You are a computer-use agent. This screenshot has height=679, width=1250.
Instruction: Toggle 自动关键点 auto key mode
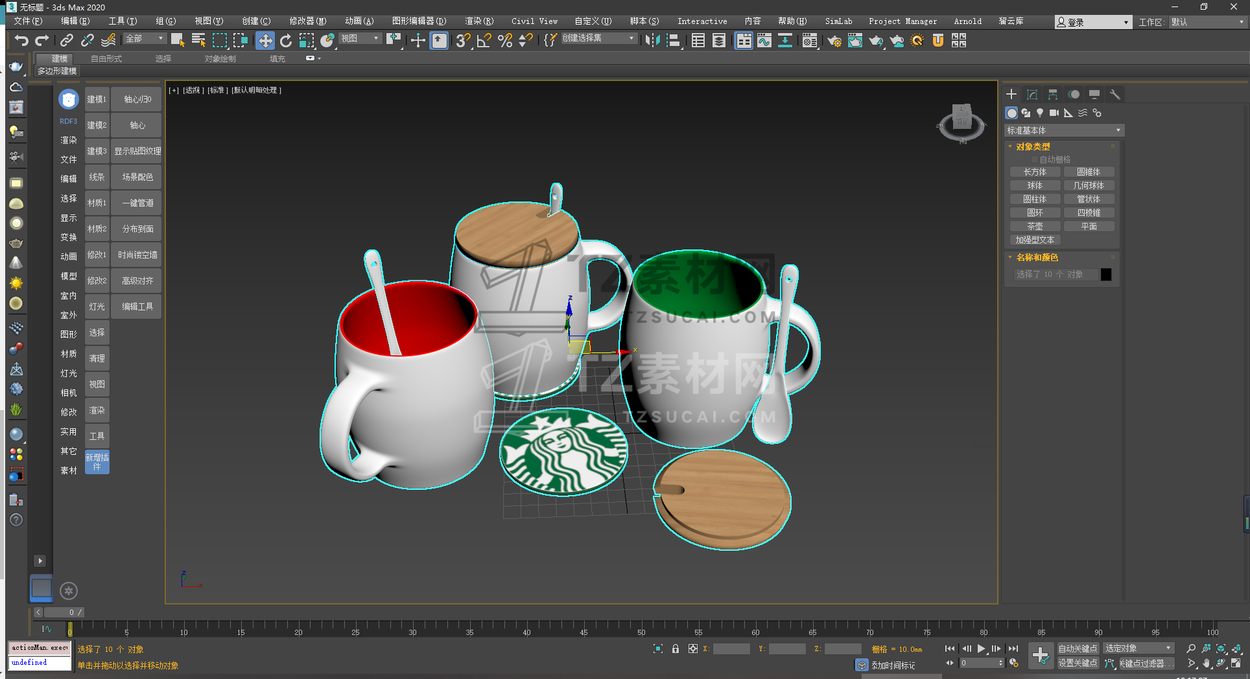click(x=1078, y=649)
